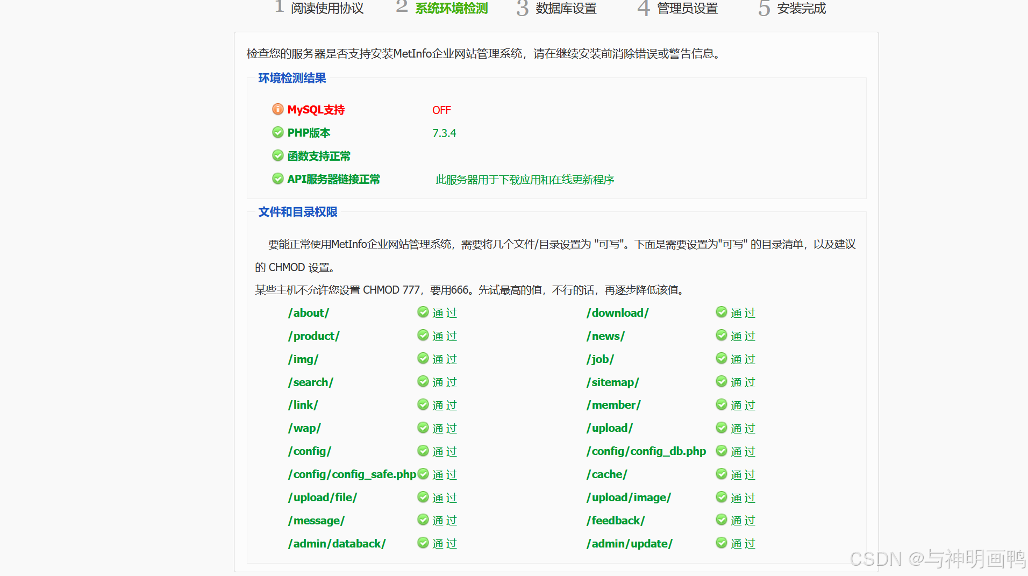Click the /img/ directory name

pos(303,359)
